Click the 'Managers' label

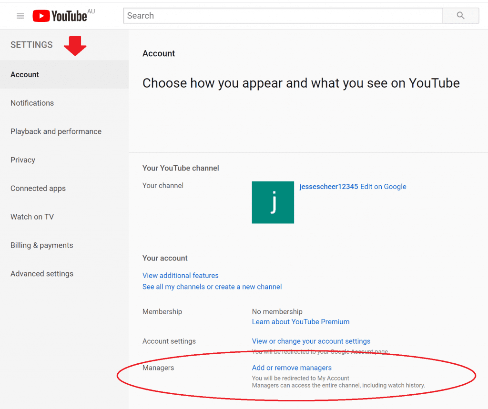(x=158, y=368)
